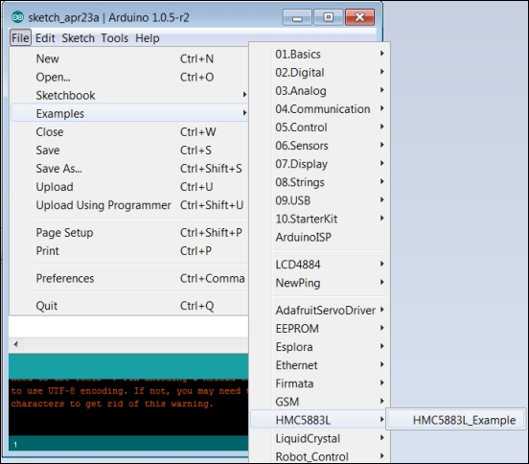Choose Open... from the File menu

pos(129,77)
